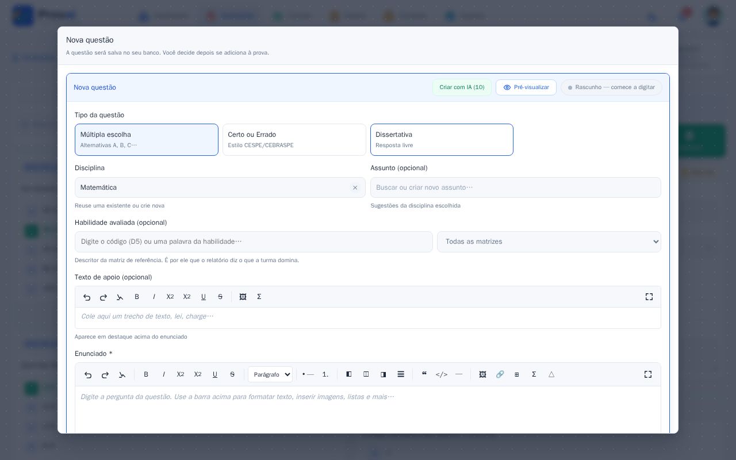Toggle strikethrough in Texto de apoio toolbar
Screen dimensions: 736x460
[x=220, y=297]
